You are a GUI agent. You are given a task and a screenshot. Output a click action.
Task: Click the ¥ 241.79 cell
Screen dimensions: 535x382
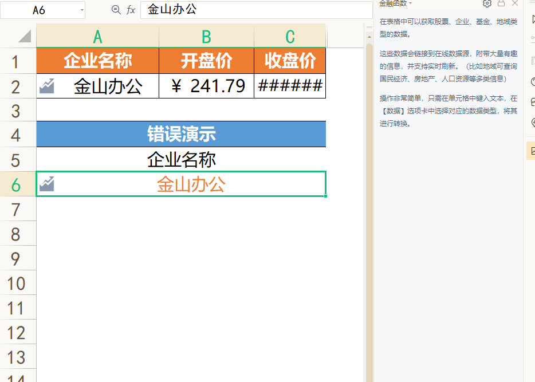coord(206,86)
